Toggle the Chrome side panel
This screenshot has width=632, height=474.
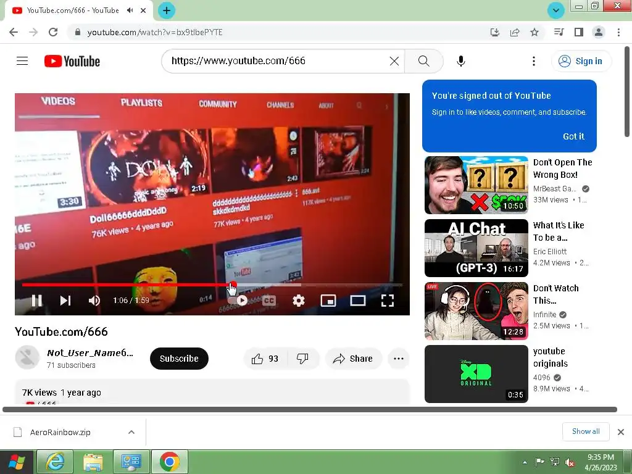click(579, 32)
